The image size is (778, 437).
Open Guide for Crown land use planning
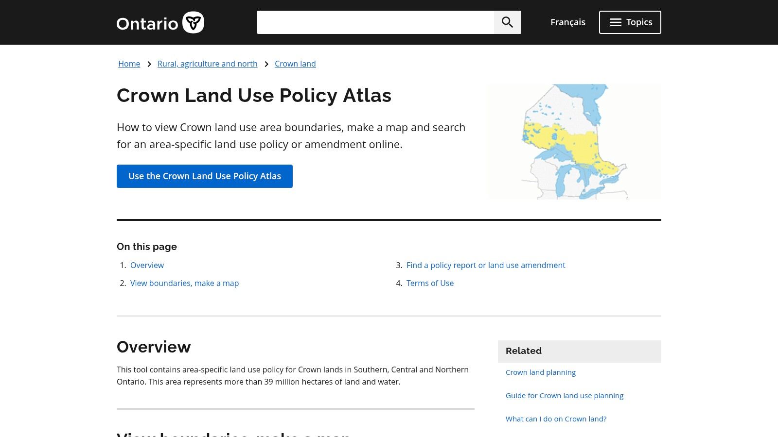(x=564, y=396)
